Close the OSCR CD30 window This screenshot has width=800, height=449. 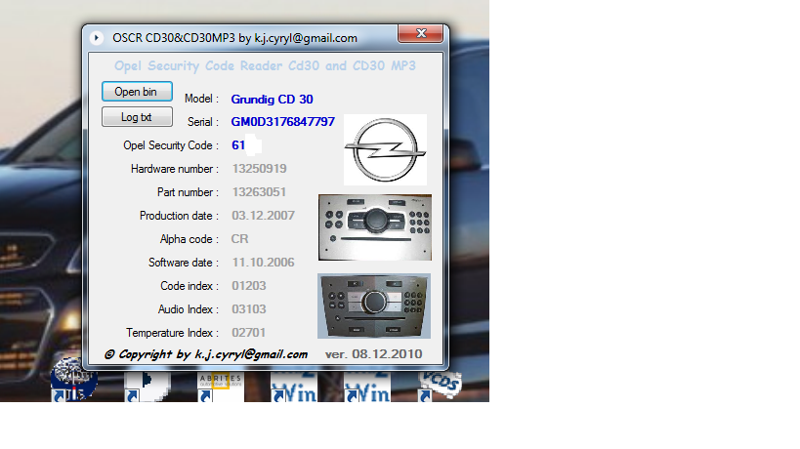tap(420, 33)
